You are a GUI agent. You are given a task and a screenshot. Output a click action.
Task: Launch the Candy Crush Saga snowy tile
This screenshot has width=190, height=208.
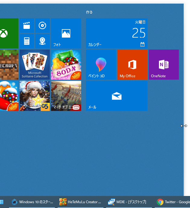click(x=9, y=96)
